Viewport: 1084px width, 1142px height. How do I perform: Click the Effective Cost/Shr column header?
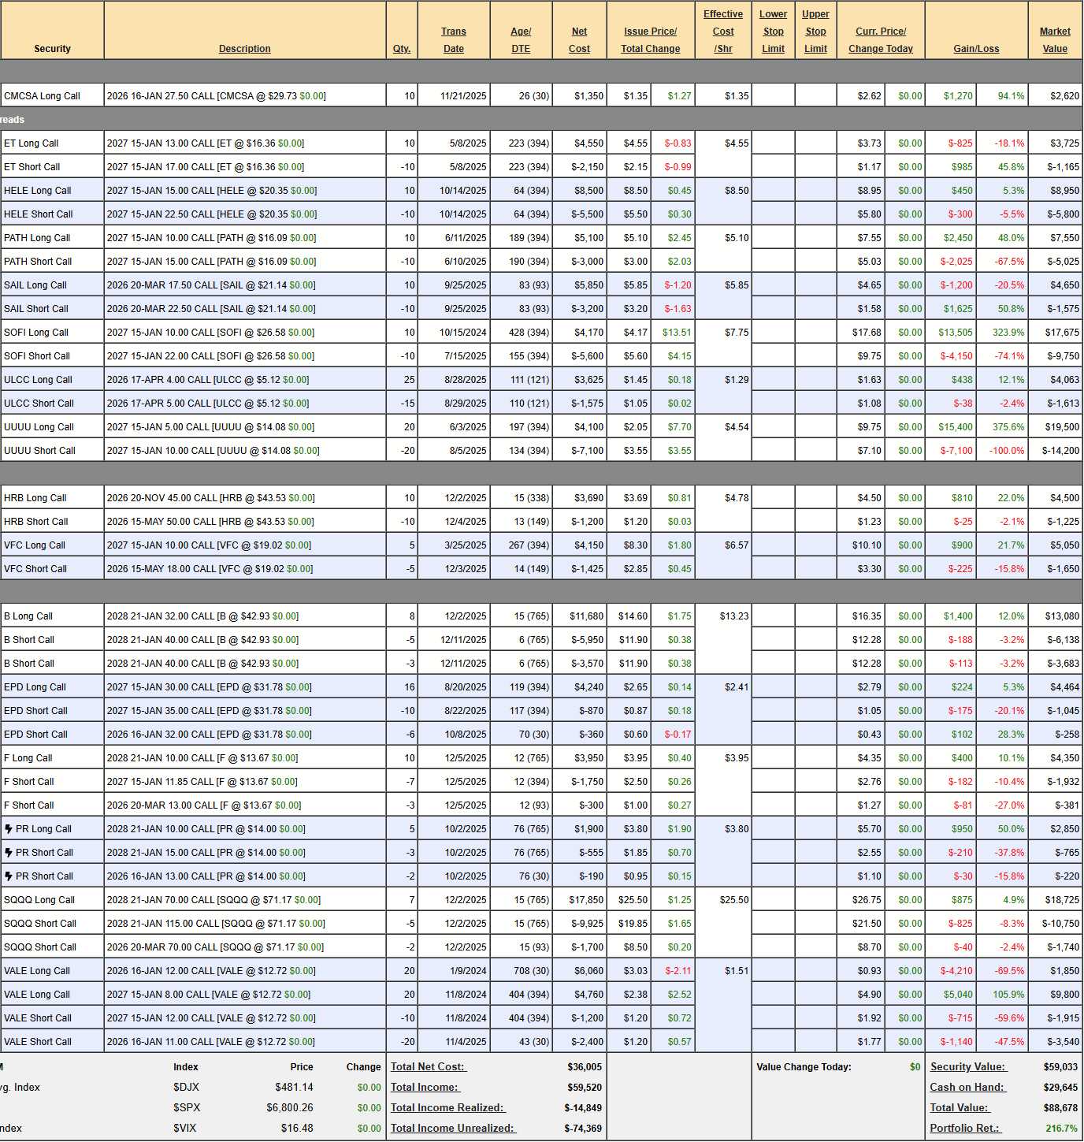click(722, 32)
